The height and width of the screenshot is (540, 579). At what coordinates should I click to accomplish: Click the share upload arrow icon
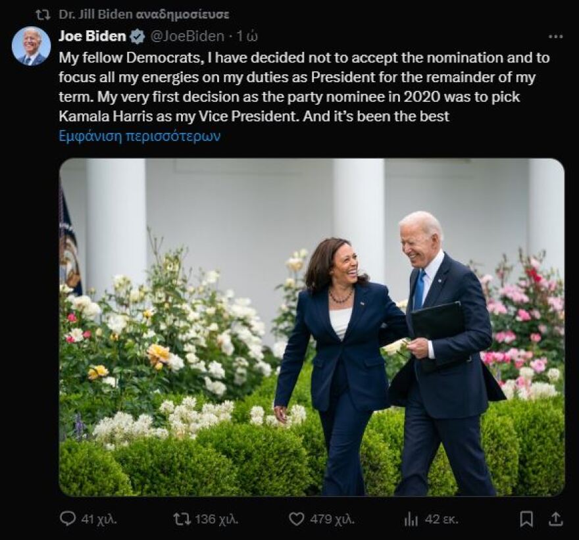556,519
